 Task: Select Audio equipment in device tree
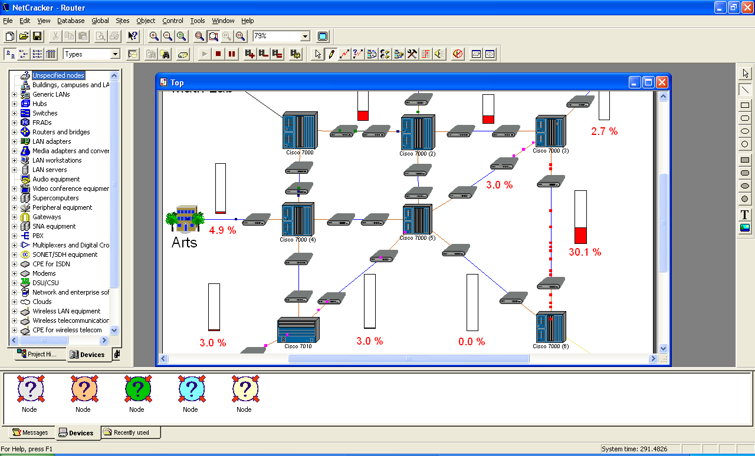click(56, 179)
